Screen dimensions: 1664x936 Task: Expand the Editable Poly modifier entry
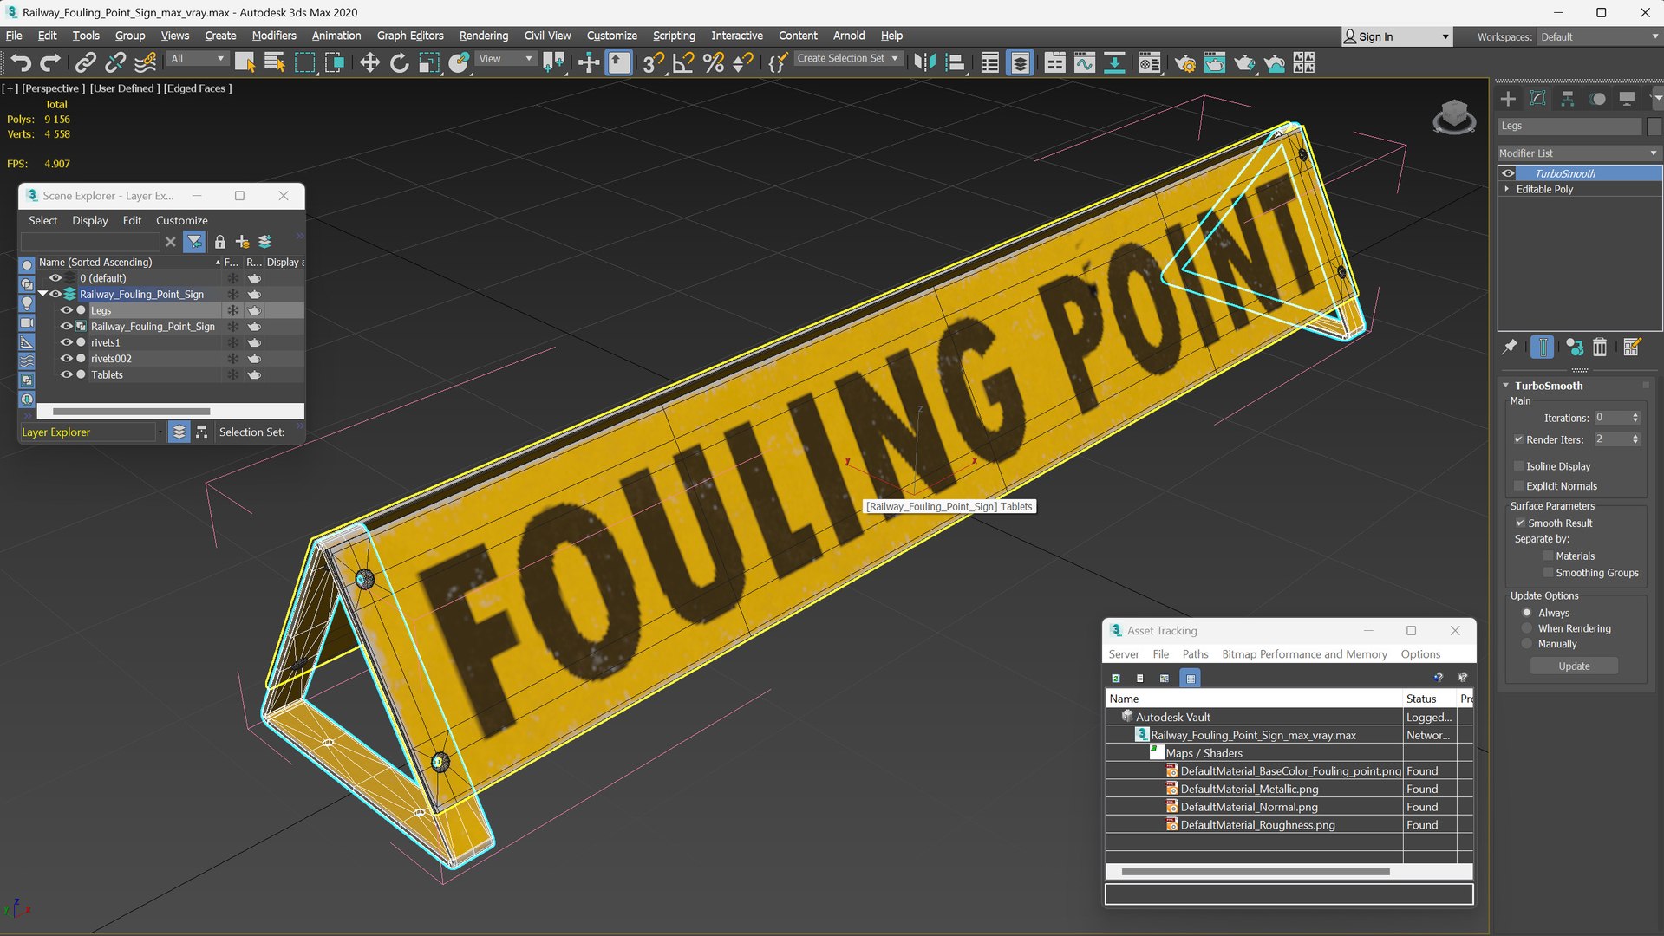(x=1507, y=189)
